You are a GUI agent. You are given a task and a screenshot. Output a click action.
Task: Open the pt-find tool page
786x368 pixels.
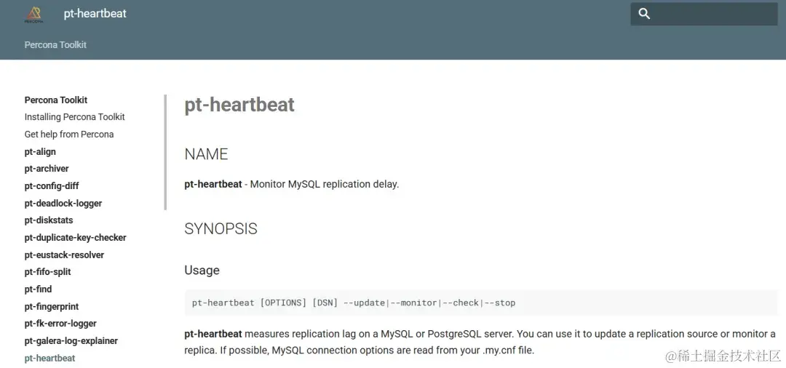click(38, 289)
